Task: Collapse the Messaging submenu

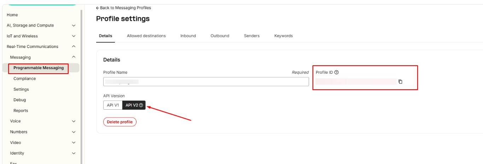Action: (x=74, y=57)
